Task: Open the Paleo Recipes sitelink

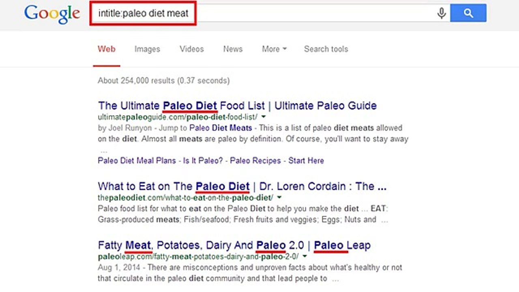Action: 255,161
